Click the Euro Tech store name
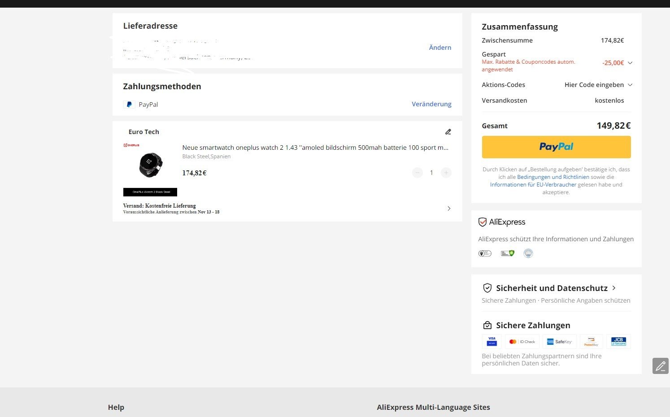Screen dimensions: 670x417 144,132
